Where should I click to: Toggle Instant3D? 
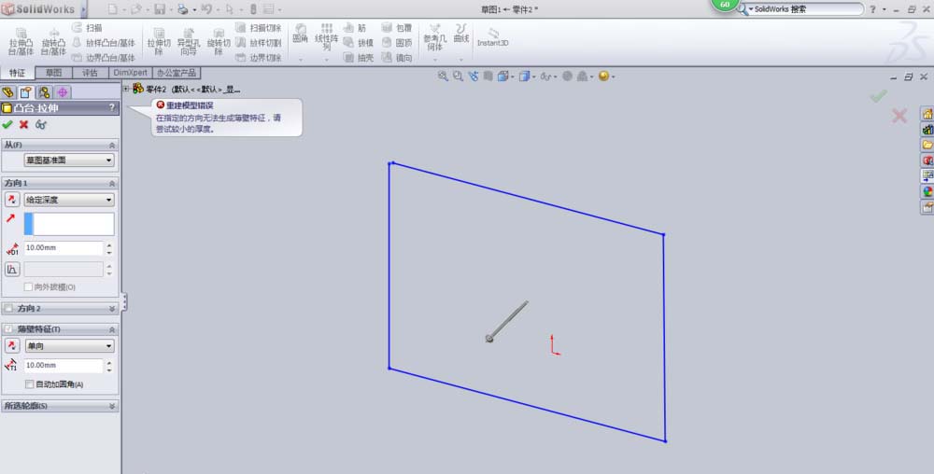tap(492, 37)
